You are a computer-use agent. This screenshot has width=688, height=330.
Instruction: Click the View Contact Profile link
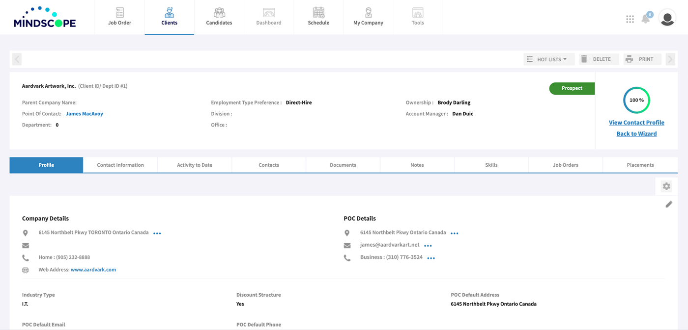pos(636,122)
